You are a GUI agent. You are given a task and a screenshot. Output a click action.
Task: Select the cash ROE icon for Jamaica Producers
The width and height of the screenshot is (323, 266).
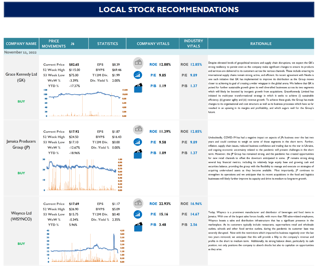(138, 130)
